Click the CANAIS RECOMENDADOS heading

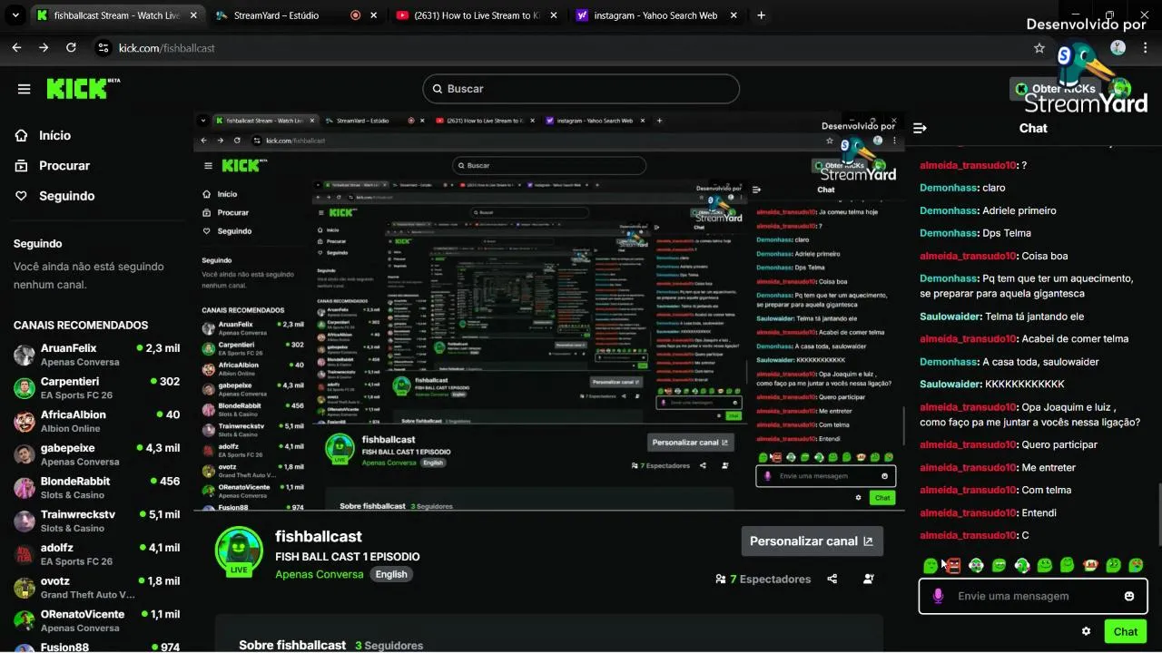81,325
